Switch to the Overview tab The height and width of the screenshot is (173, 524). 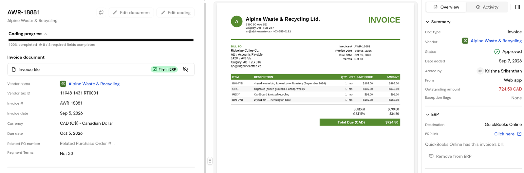point(446,7)
